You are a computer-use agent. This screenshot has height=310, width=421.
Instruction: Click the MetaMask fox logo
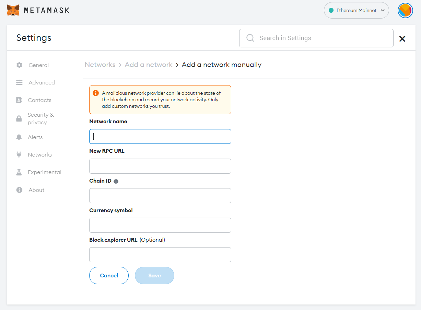click(13, 10)
